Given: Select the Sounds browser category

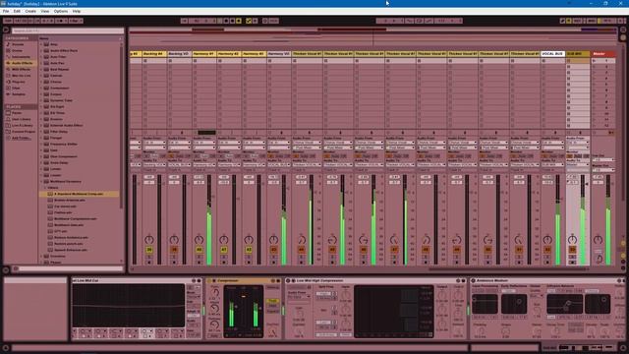Looking at the screenshot, I should pyautogui.click(x=18, y=44).
